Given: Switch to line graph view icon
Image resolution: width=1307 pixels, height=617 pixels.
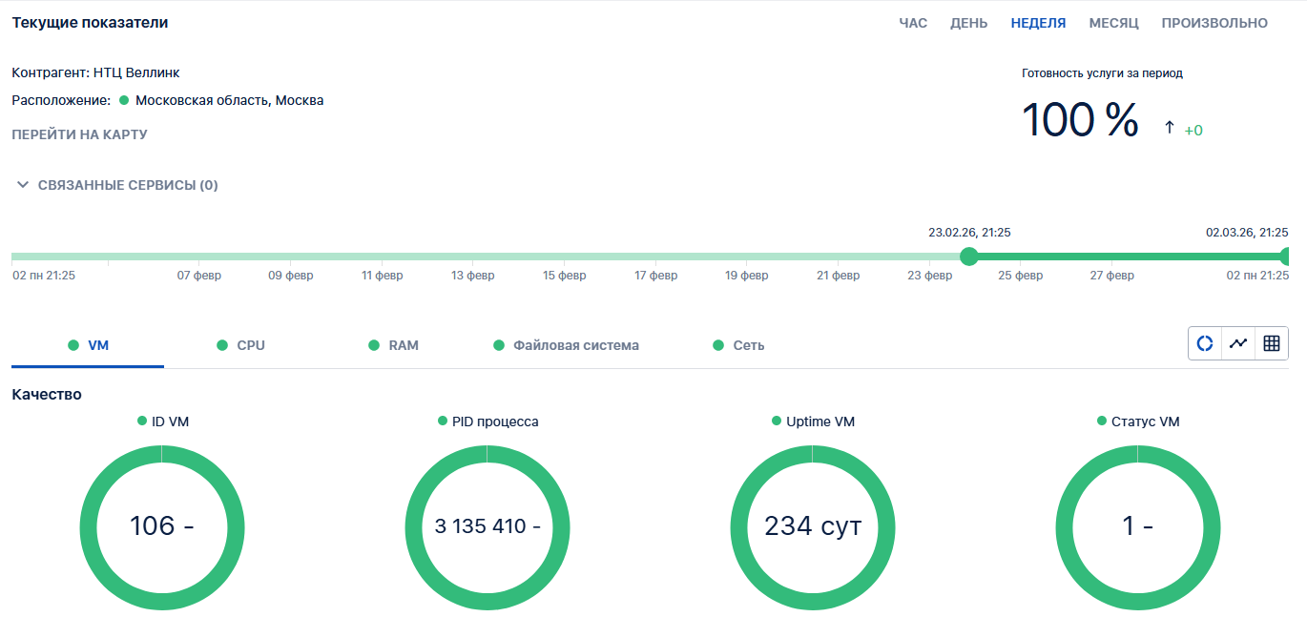Looking at the screenshot, I should [x=1238, y=343].
